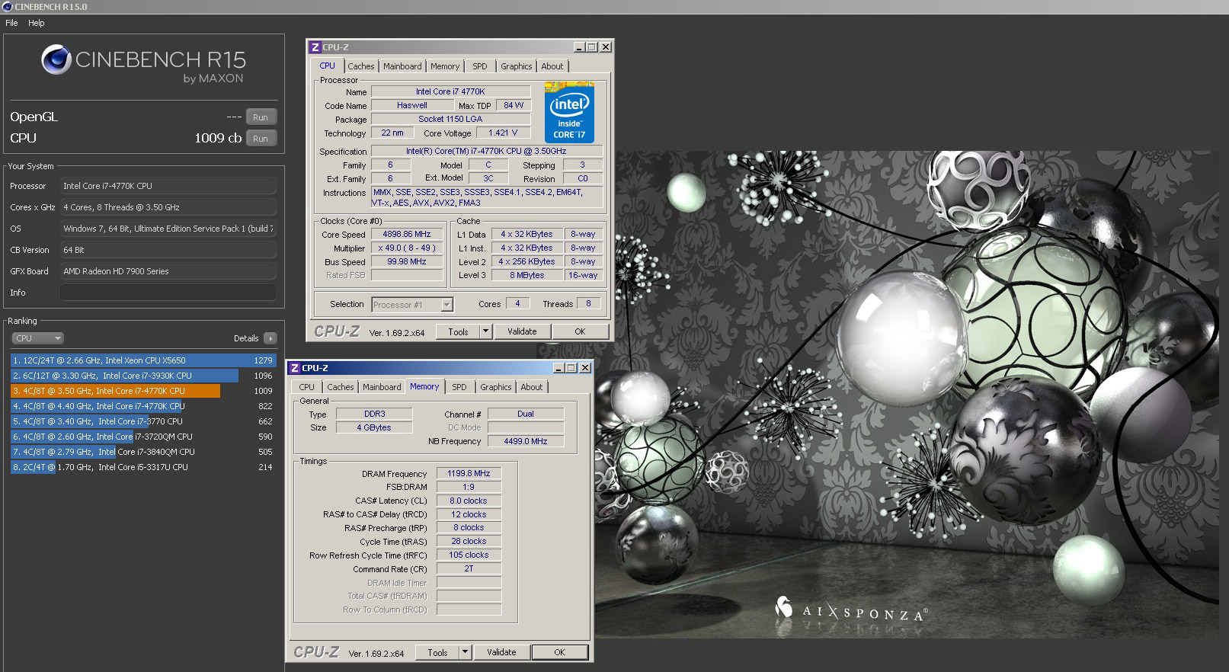Run the CPU benchmark
The height and width of the screenshot is (672, 1229).
coord(261,139)
